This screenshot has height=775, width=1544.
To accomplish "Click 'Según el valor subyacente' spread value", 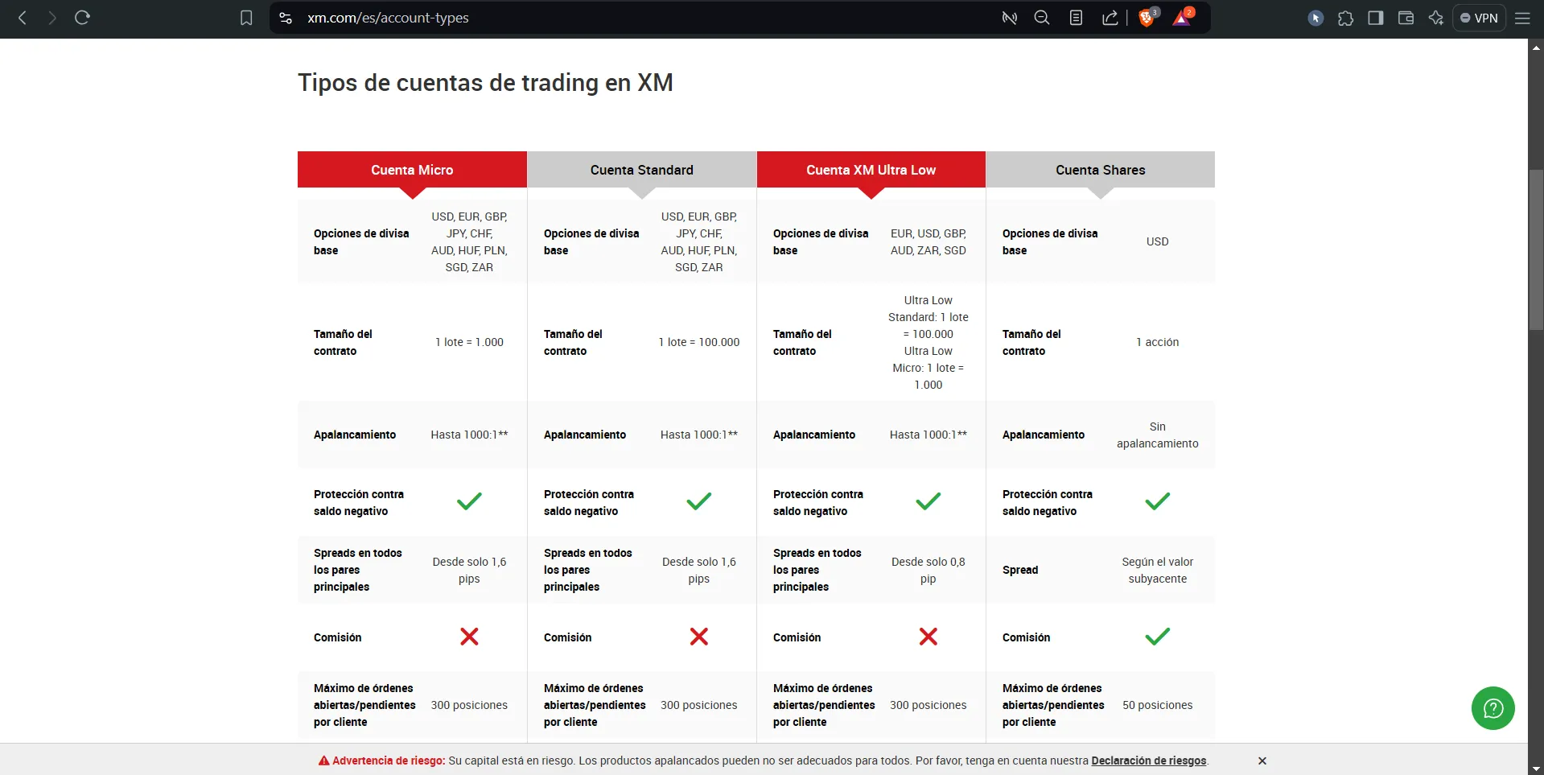I will tap(1158, 570).
